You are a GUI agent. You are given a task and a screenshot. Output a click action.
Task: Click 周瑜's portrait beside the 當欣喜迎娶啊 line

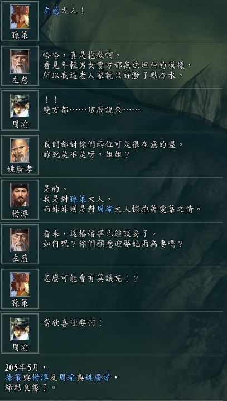pos(20,329)
